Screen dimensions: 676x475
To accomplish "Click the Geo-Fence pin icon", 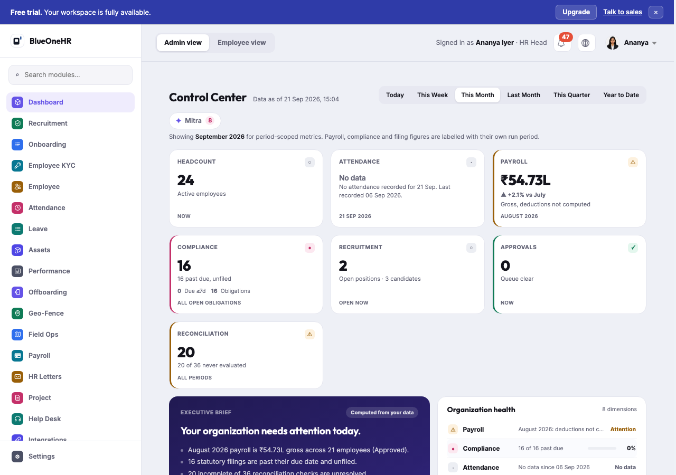I will point(17,313).
